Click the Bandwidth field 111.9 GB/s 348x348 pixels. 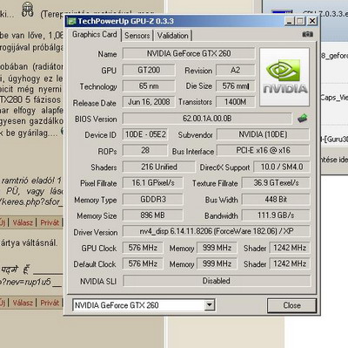[x=276, y=215]
